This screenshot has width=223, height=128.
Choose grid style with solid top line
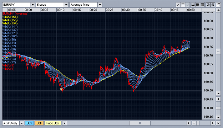(x=202, y=5)
